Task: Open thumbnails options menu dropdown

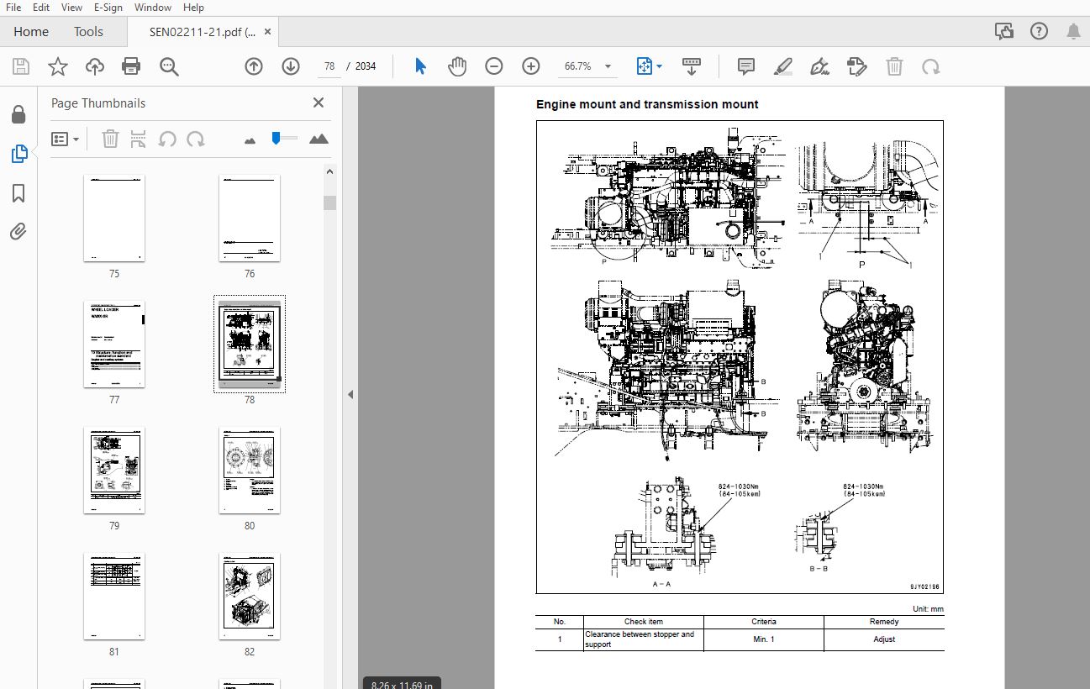Action: pos(65,139)
